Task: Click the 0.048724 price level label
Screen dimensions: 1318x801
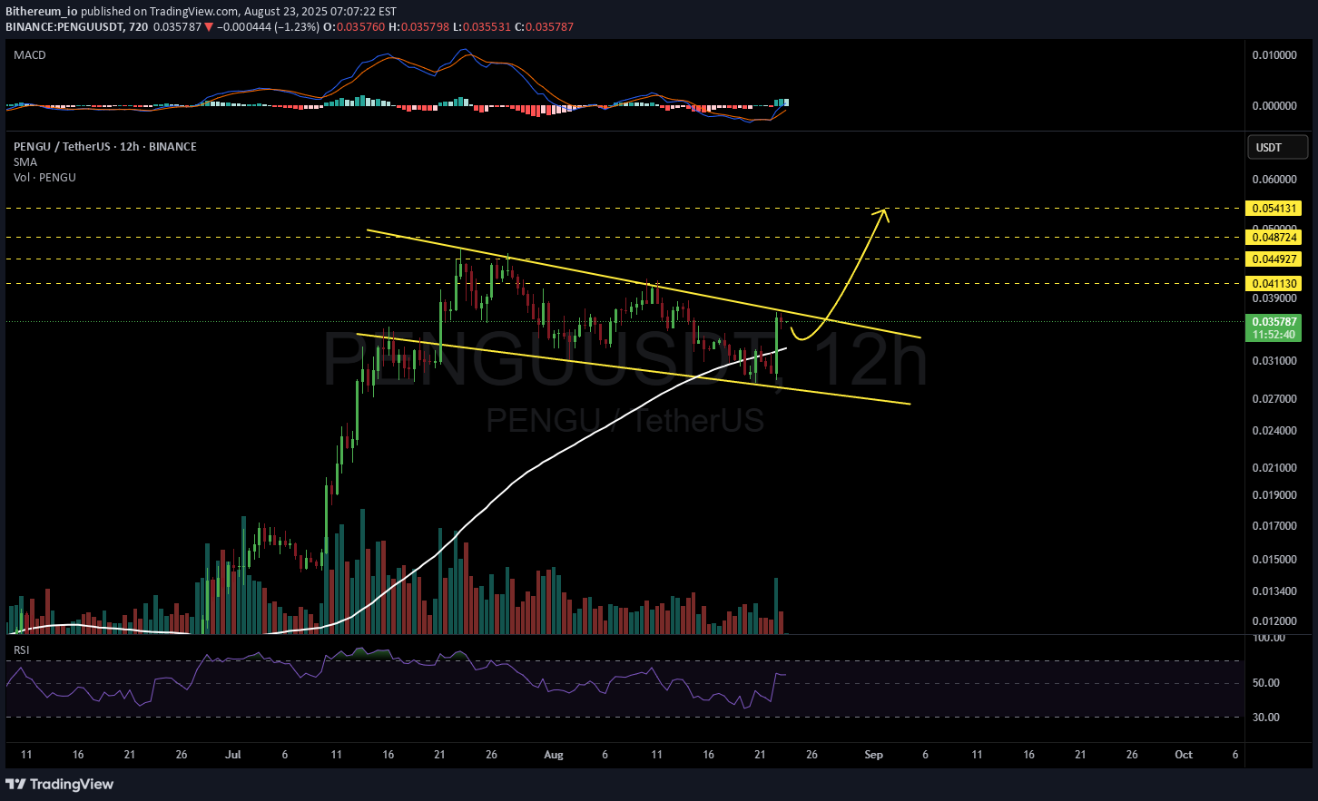Action: coord(1274,238)
